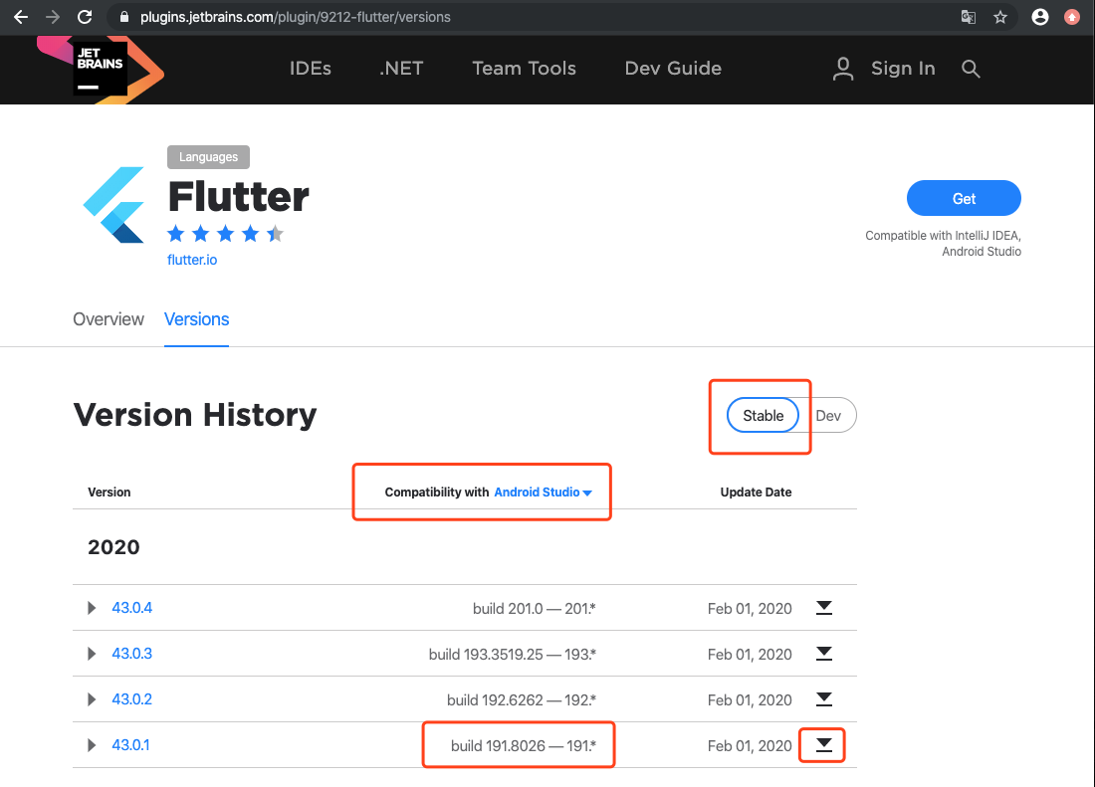Go back using browser back arrow
This screenshot has width=1095, height=787.
21,17
